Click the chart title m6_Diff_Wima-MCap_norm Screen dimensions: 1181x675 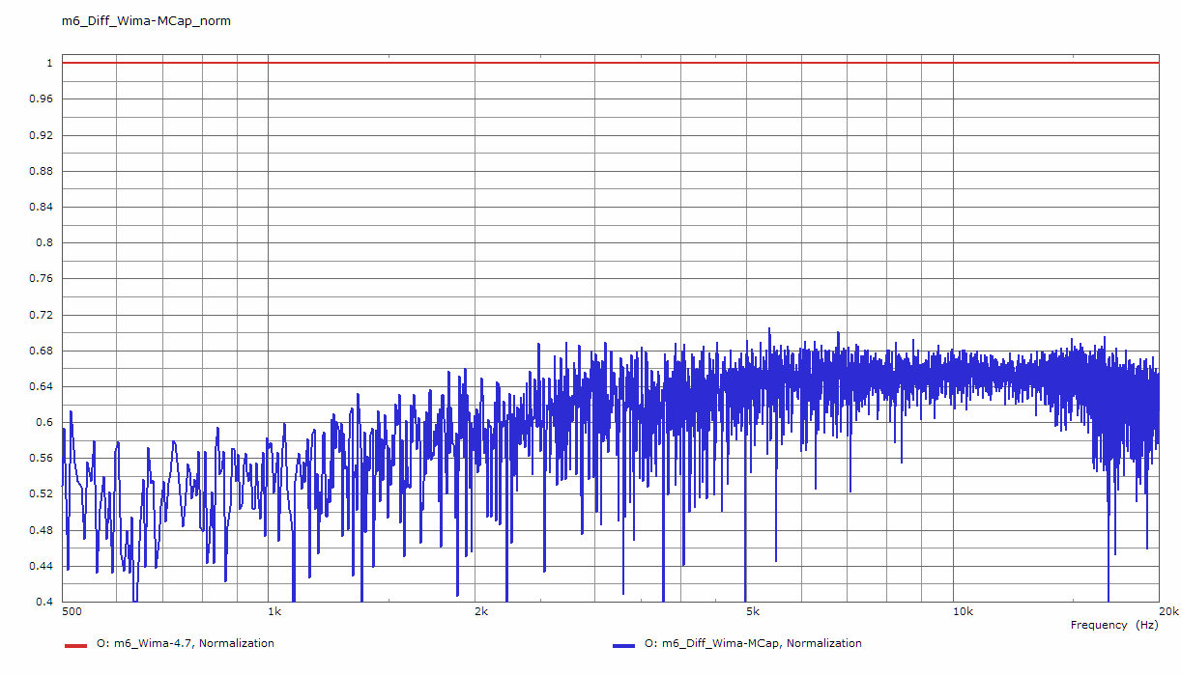pyautogui.click(x=146, y=20)
